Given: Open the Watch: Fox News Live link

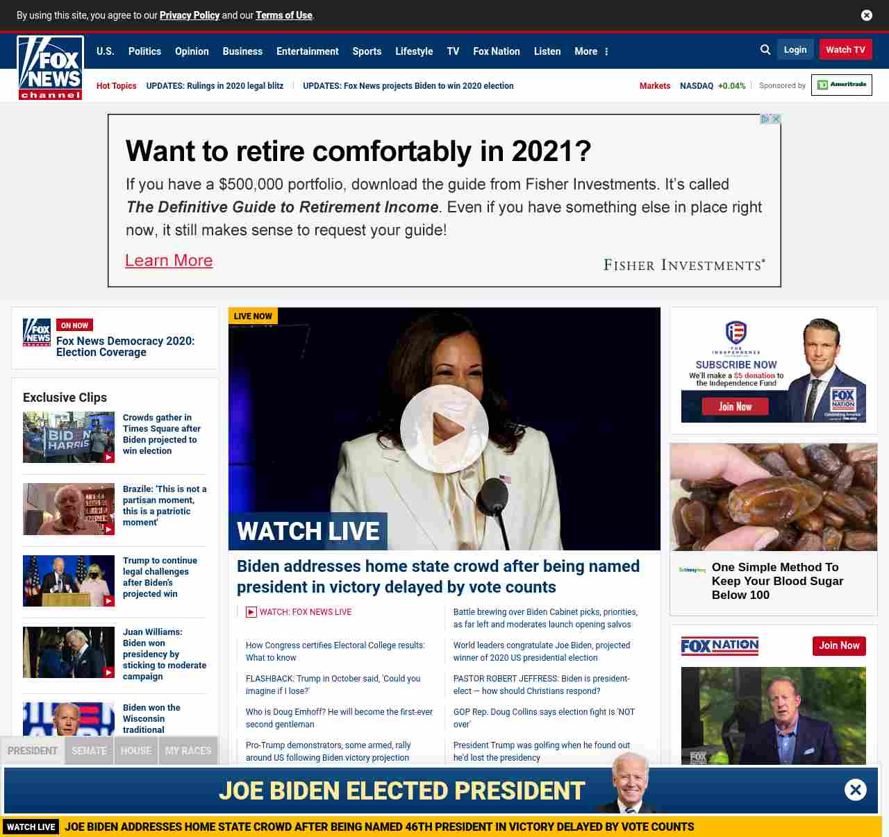Looking at the screenshot, I should (x=305, y=612).
